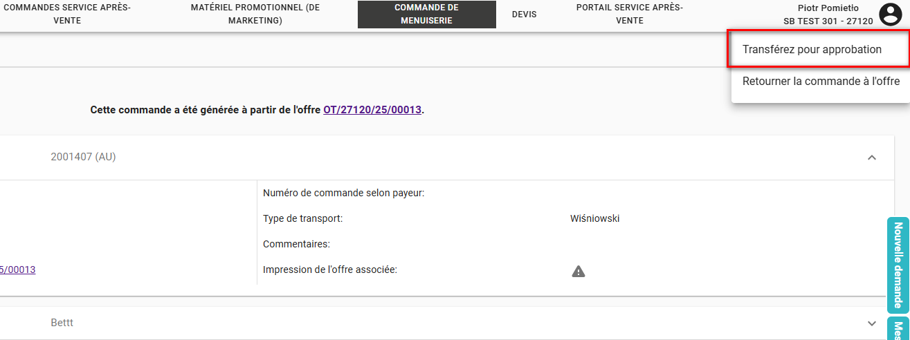The width and height of the screenshot is (910, 340).
Task: Click the Piotr Pomietło user name
Action: coord(828,8)
